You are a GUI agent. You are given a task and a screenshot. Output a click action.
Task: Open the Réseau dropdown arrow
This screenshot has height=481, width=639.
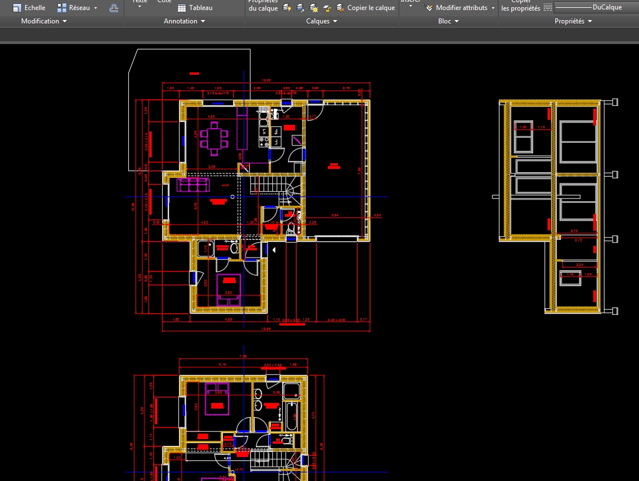(96, 8)
